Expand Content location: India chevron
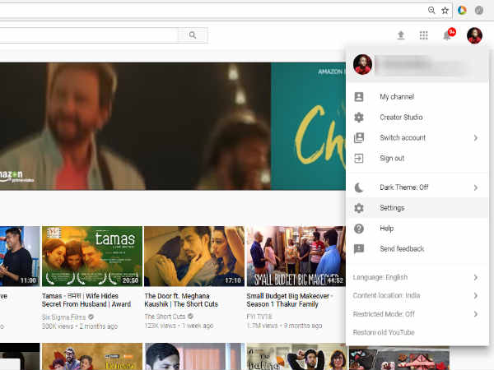494x370 pixels. pos(475,296)
